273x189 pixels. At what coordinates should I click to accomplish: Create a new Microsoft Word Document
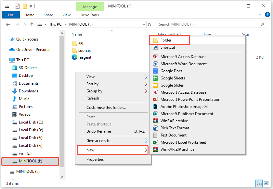[x=197, y=64]
